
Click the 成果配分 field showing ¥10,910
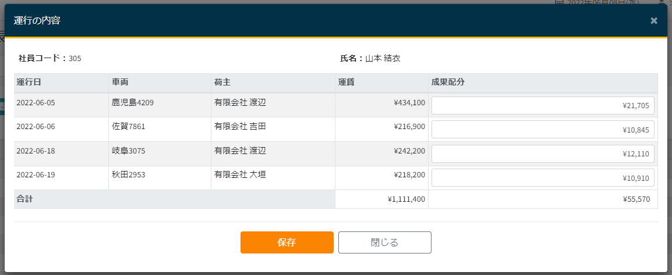(543, 178)
